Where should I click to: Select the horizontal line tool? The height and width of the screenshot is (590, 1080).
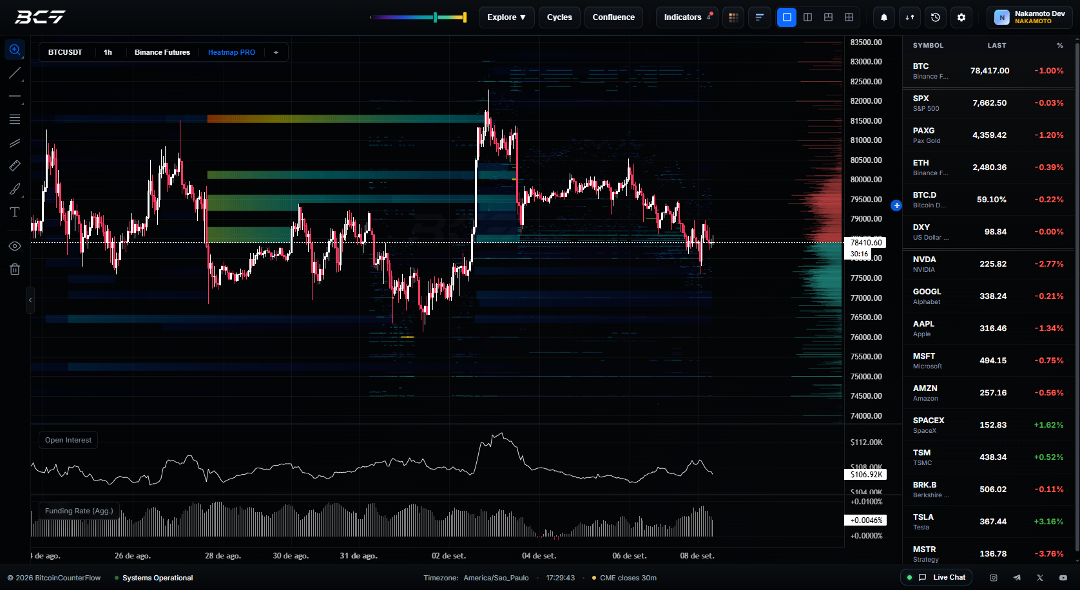point(15,96)
